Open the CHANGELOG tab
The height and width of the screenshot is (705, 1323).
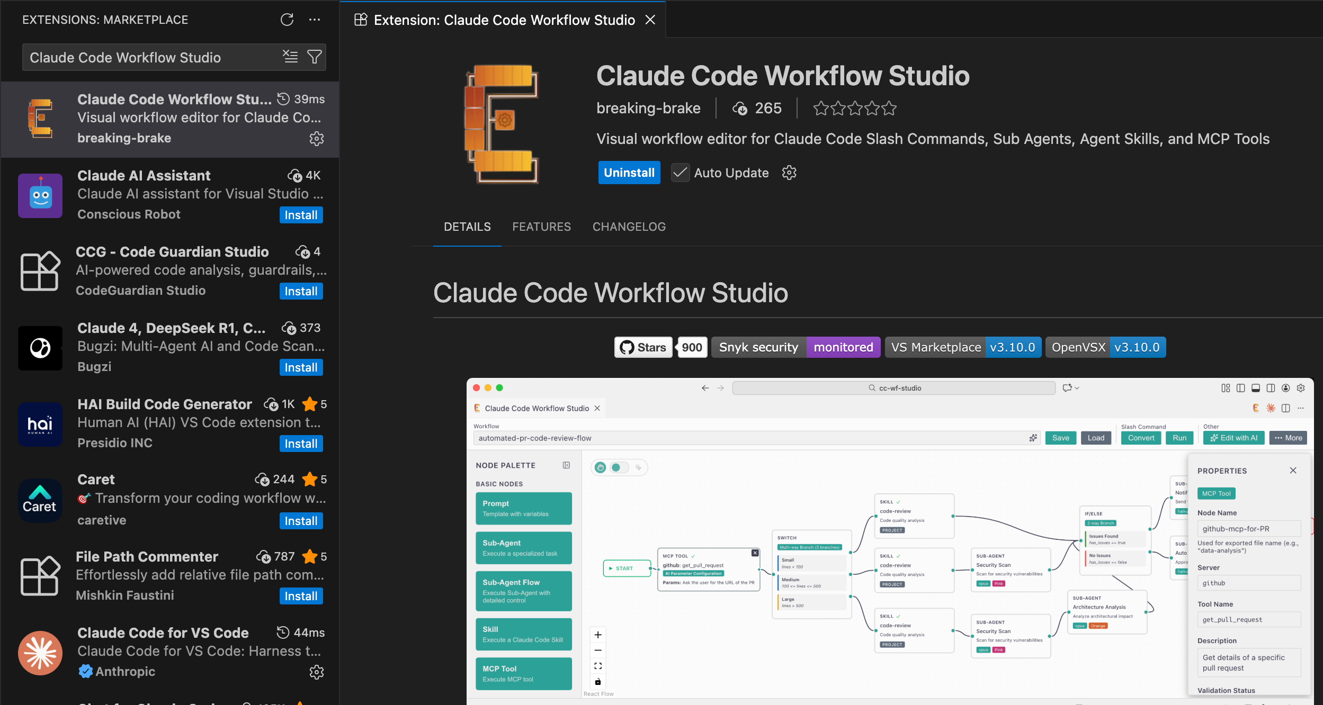629,227
